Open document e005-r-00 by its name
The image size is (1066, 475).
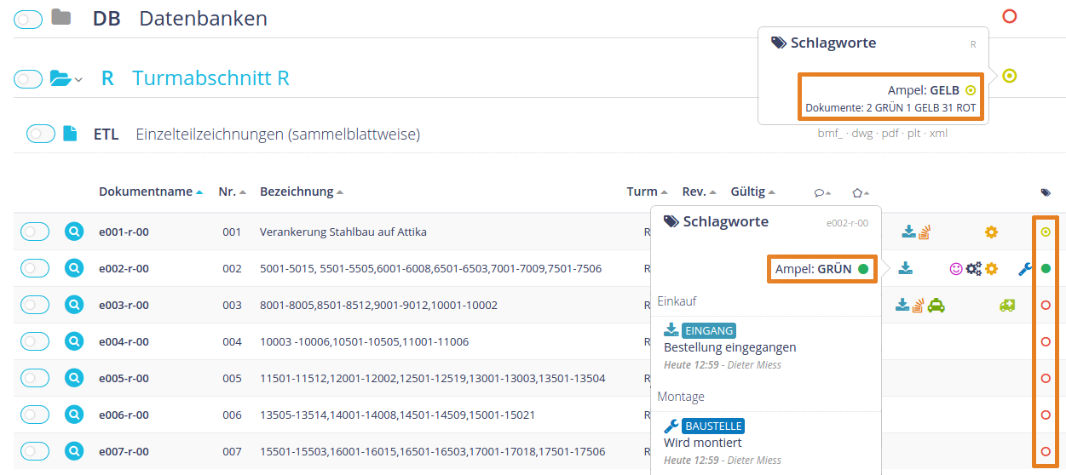pyautogui.click(x=124, y=379)
